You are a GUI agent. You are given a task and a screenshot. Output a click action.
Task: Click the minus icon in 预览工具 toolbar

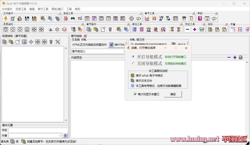point(187,29)
